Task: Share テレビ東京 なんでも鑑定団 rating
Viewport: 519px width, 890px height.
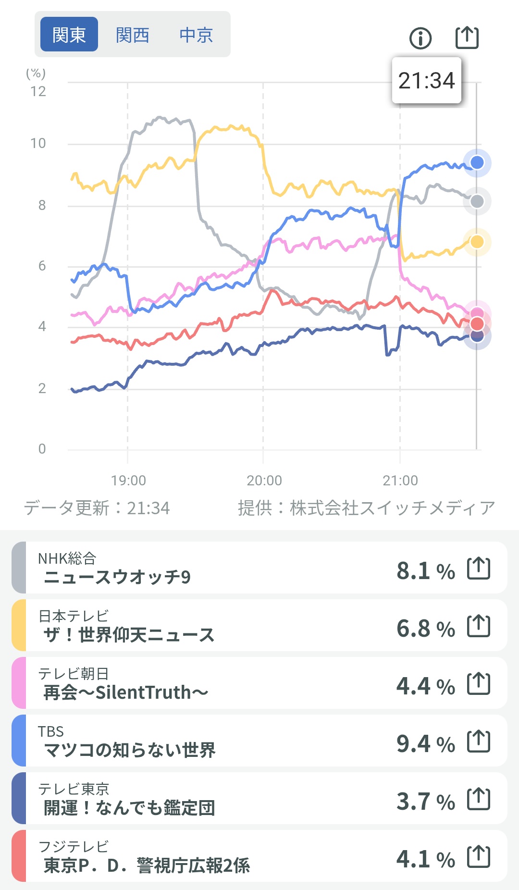Action: (x=479, y=799)
